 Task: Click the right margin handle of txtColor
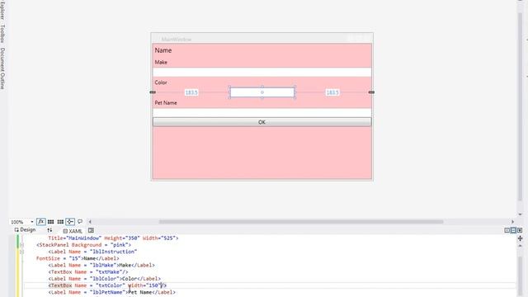point(371,92)
